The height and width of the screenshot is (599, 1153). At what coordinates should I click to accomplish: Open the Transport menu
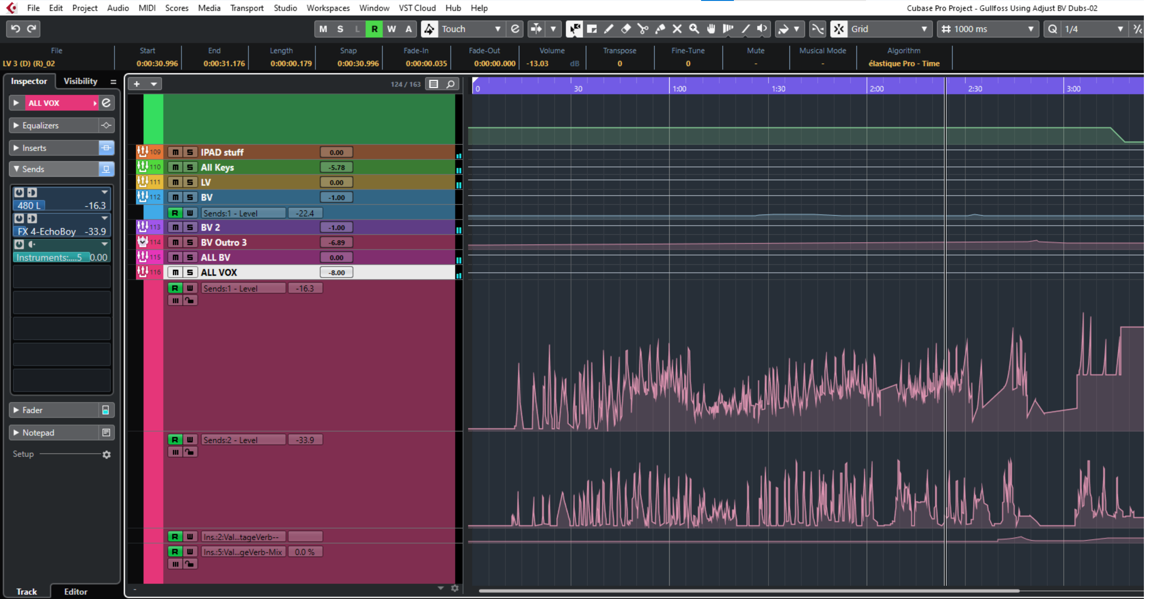(246, 8)
